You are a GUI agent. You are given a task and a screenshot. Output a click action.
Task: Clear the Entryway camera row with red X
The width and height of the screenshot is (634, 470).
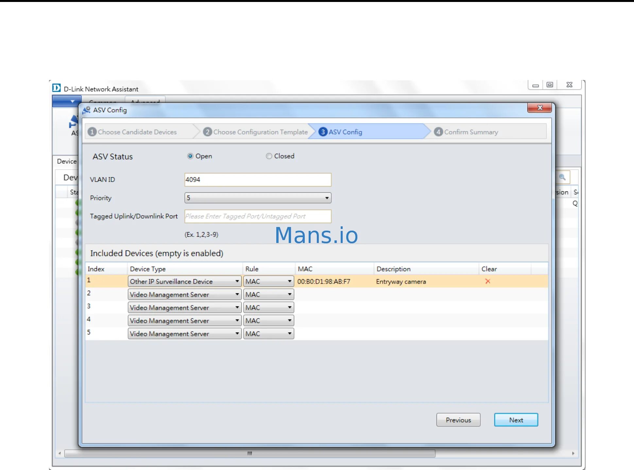point(488,281)
